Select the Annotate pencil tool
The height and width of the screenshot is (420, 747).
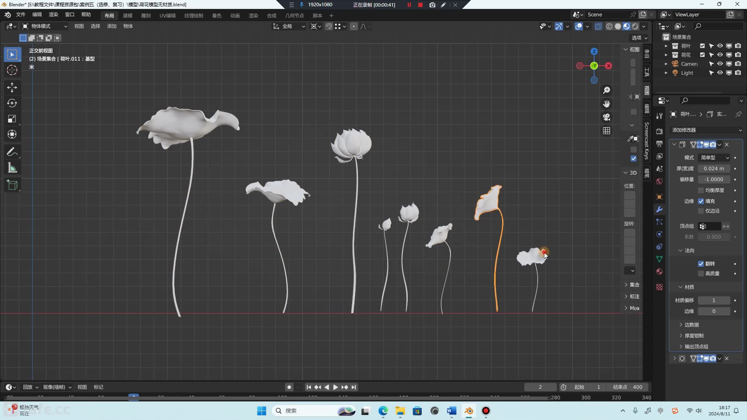point(12,152)
